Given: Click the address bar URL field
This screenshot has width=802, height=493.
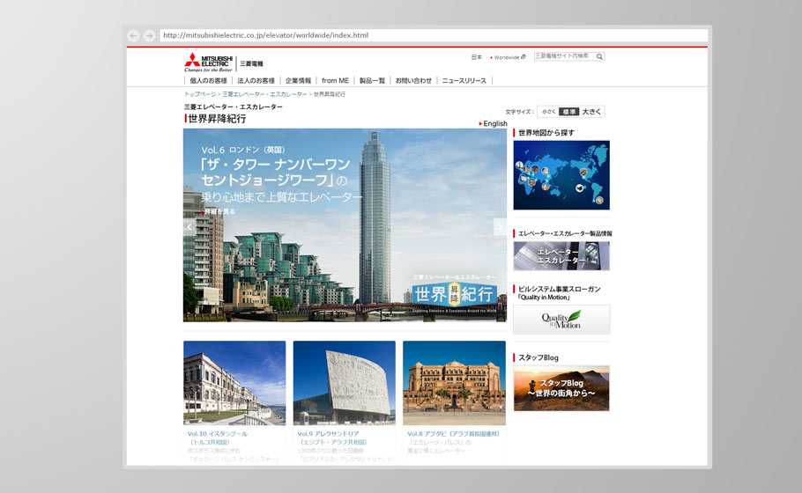Looking at the screenshot, I should pyautogui.click(x=434, y=35).
